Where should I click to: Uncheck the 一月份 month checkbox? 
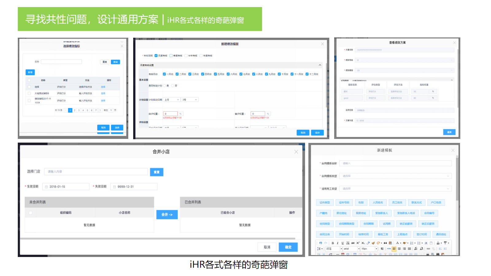tap(164, 74)
